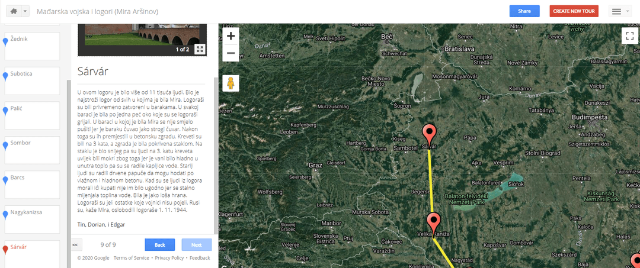
Task: Toggle fullscreen map view
Action: click(x=629, y=35)
